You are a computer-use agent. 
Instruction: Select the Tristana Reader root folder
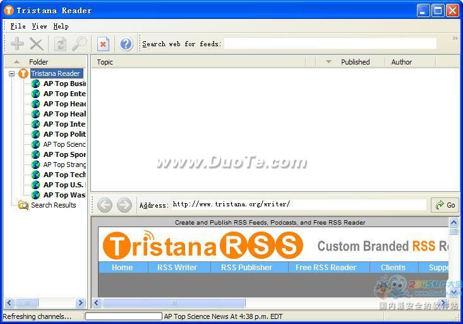[x=56, y=73]
